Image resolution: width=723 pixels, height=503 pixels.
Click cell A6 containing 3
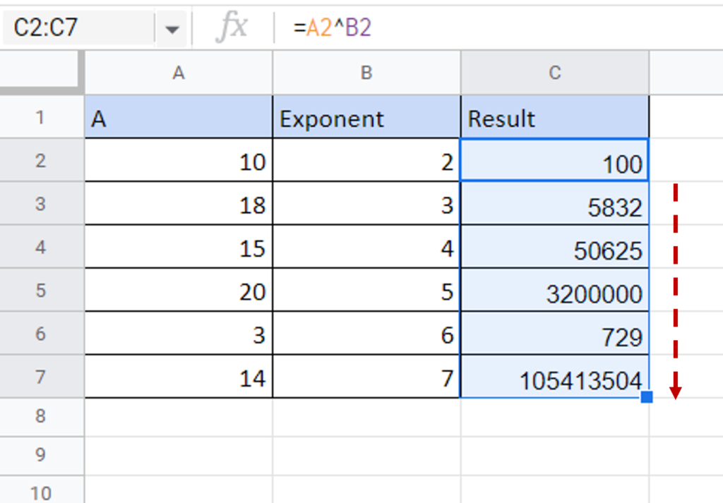point(179,334)
